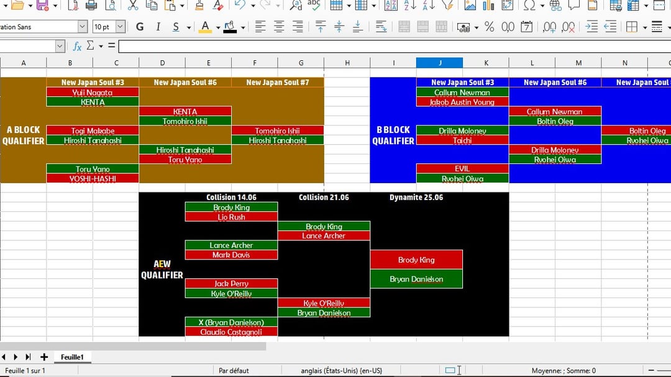Image resolution: width=671 pixels, height=377 pixels.
Task: Insert a pivot table
Action: [x=507, y=5]
